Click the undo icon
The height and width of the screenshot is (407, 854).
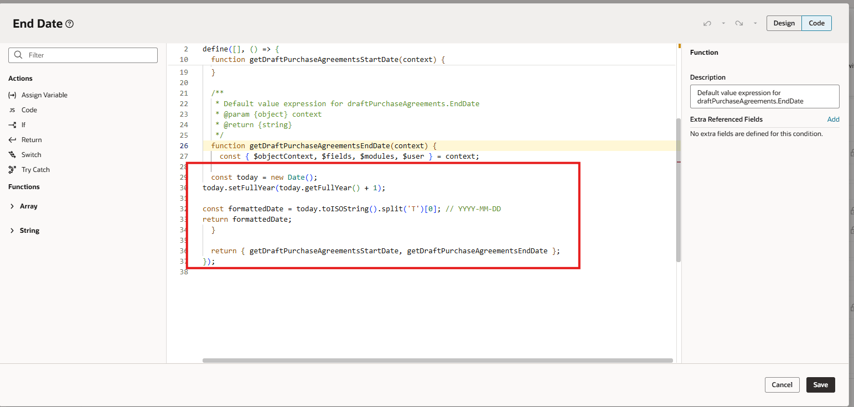tap(707, 23)
